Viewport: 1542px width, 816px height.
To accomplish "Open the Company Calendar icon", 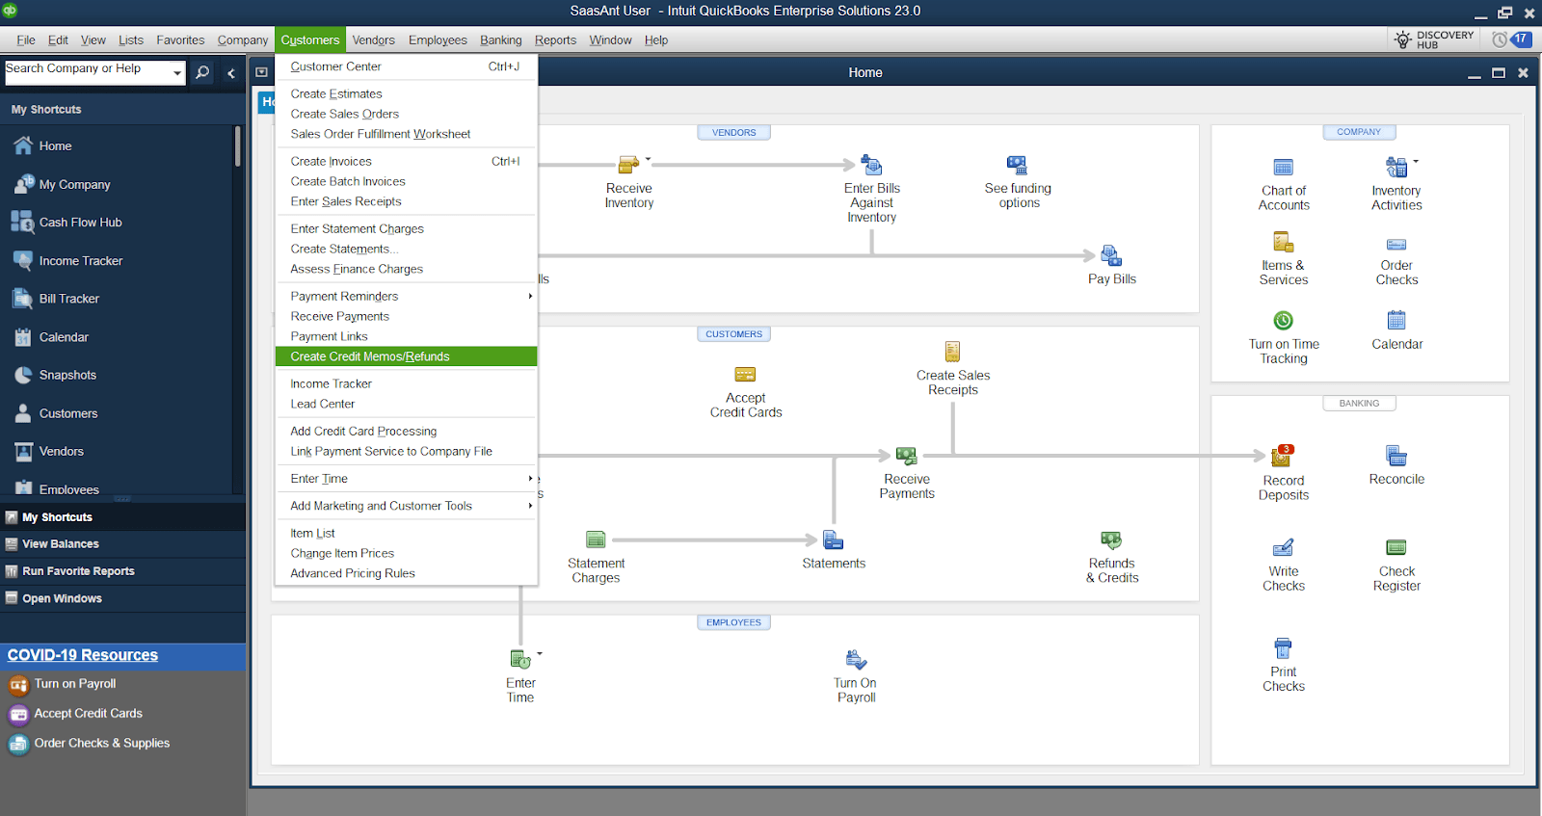I will point(1396,320).
